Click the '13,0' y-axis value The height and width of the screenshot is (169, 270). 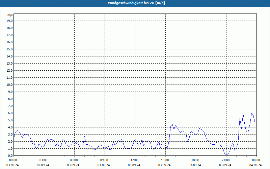[9, 64]
